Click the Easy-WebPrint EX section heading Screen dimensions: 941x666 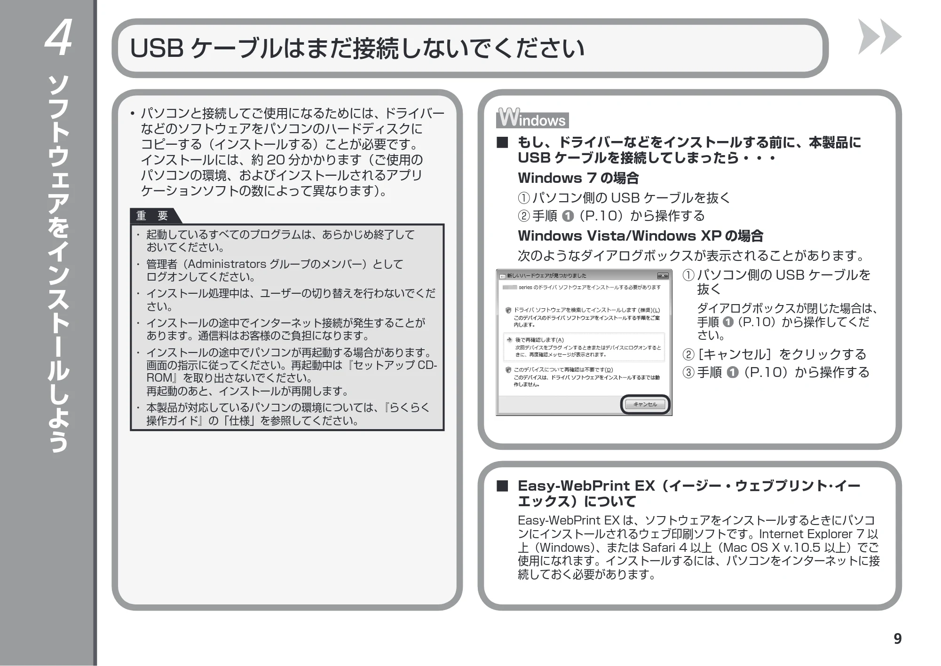[x=689, y=493]
